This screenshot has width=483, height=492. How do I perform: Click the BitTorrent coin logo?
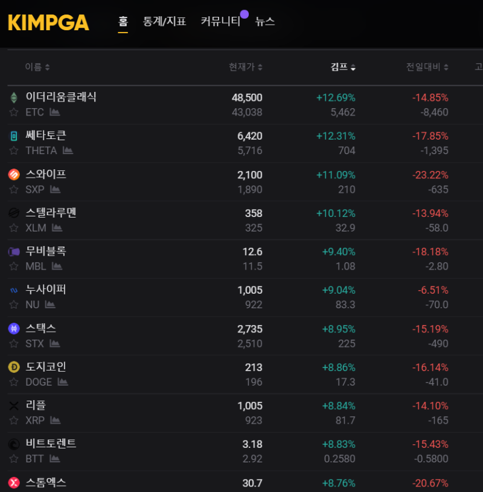click(x=14, y=444)
